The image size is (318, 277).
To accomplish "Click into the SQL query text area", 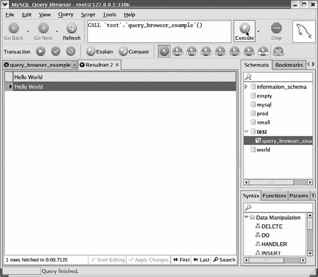I will 159,31.
